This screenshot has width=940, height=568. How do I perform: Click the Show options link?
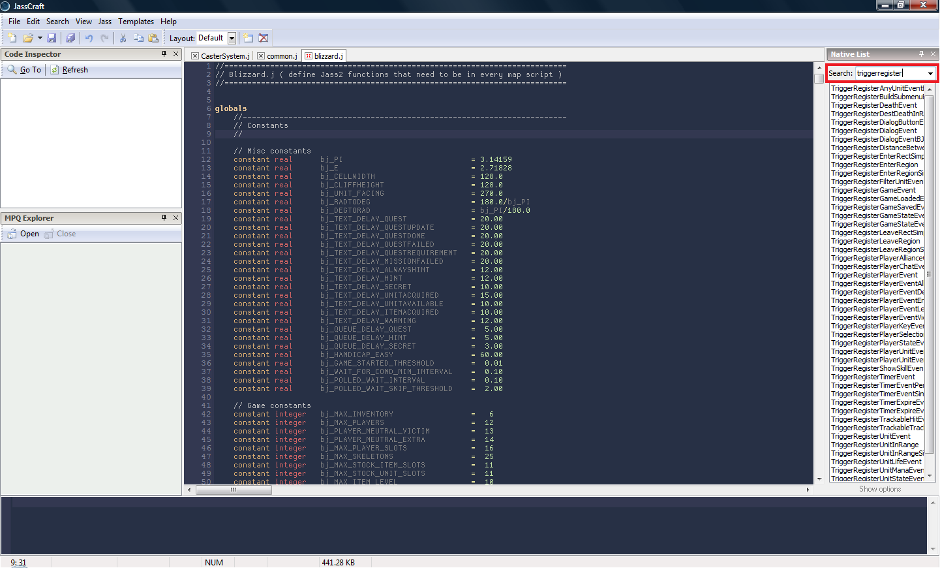(x=879, y=489)
